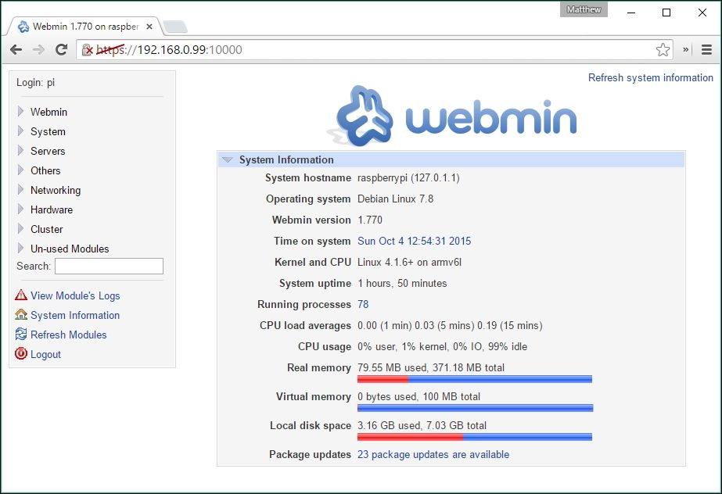722x494 pixels.
Task: Click the Matthew profile button
Action: coord(584,9)
